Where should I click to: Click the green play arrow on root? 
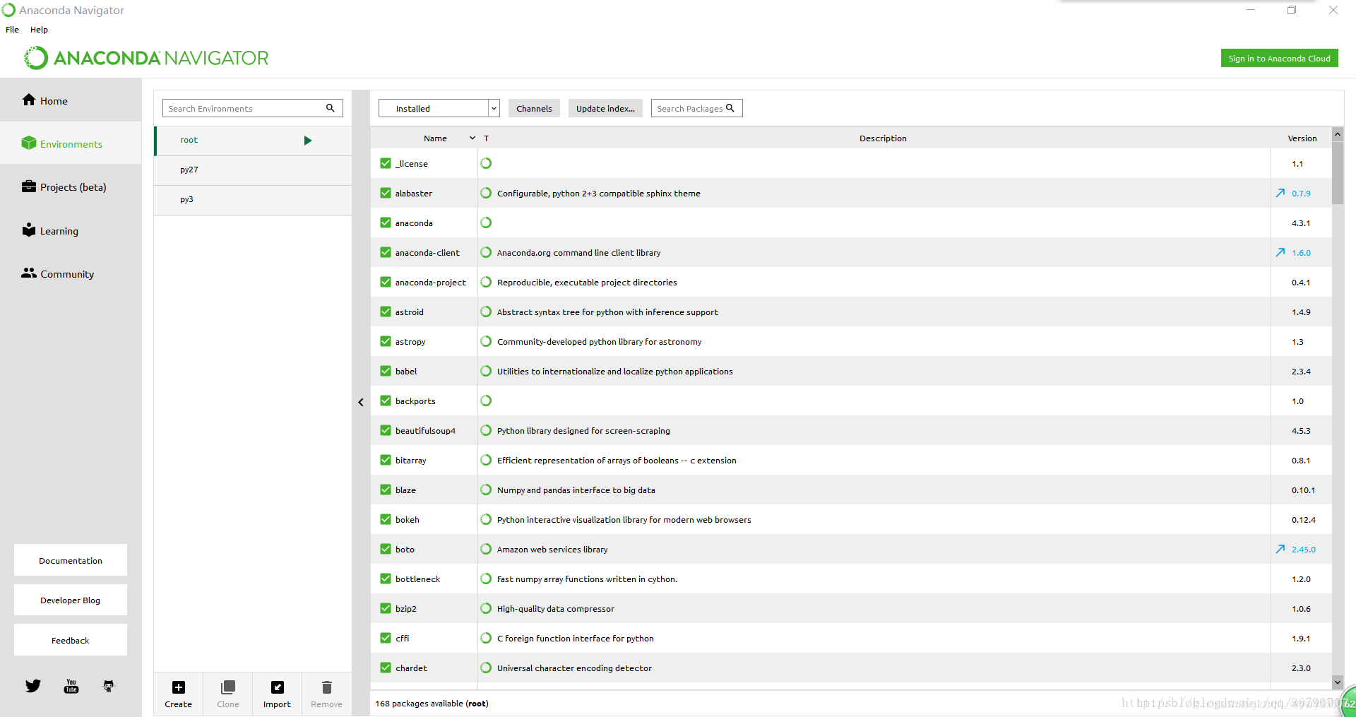(308, 141)
